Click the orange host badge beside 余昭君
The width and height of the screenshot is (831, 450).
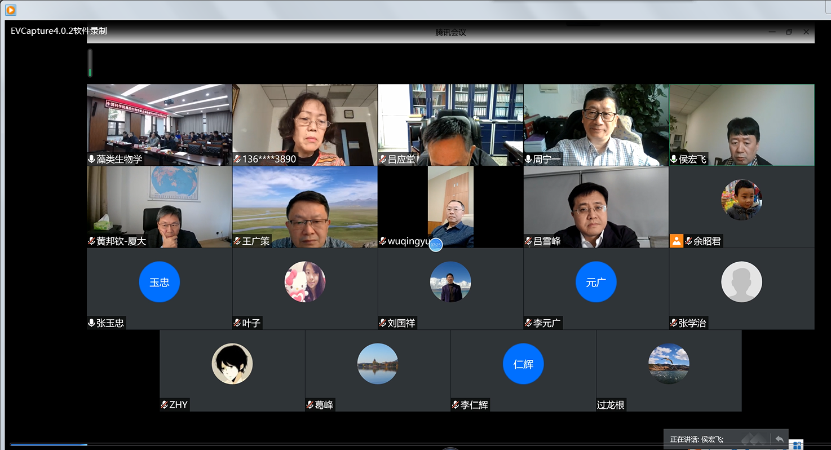point(676,241)
